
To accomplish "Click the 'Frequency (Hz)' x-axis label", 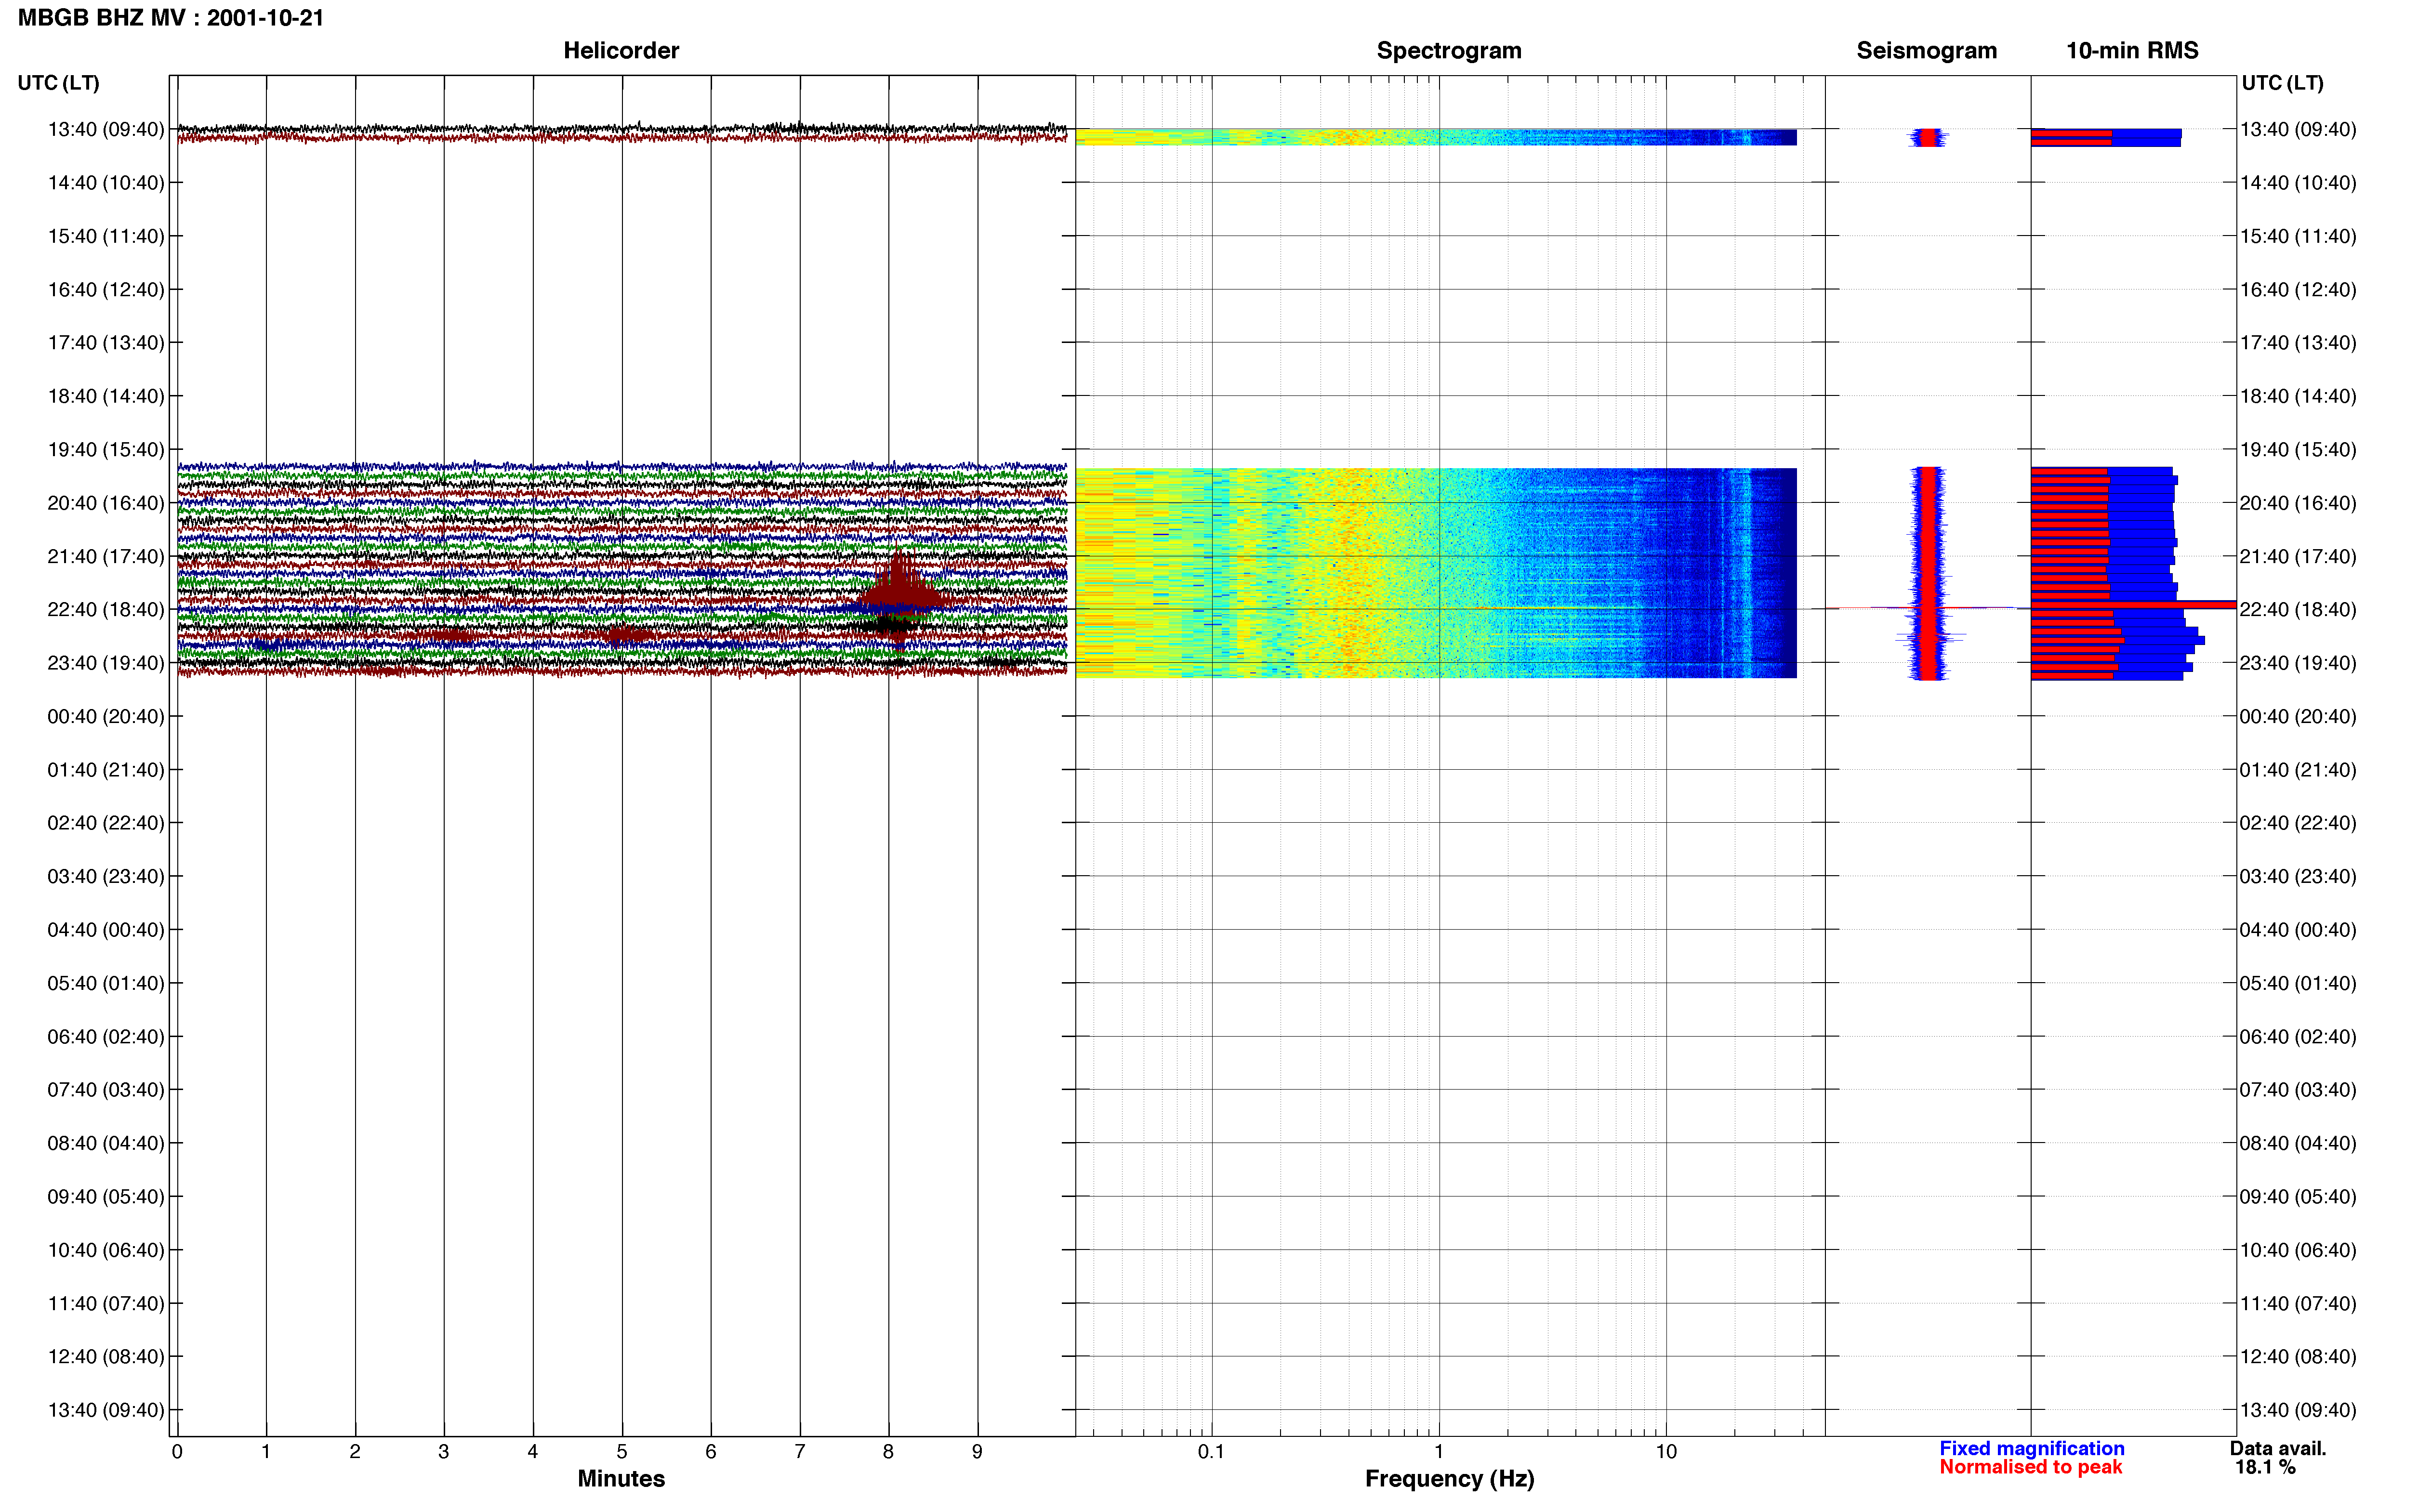I will tap(1449, 1479).
